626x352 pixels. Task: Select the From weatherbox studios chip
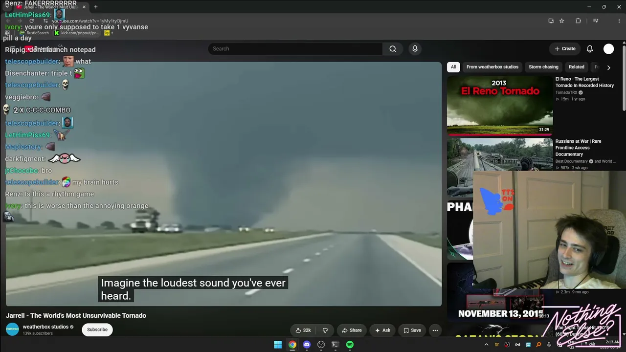pos(492,67)
